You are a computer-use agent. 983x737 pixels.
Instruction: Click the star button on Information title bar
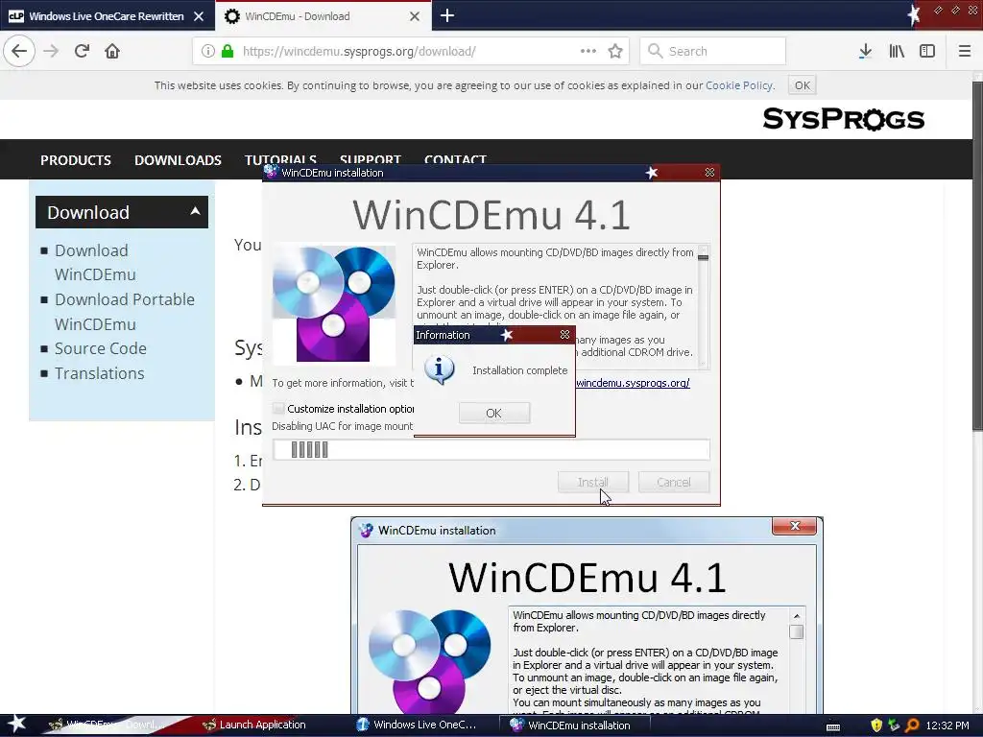[x=507, y=335]
